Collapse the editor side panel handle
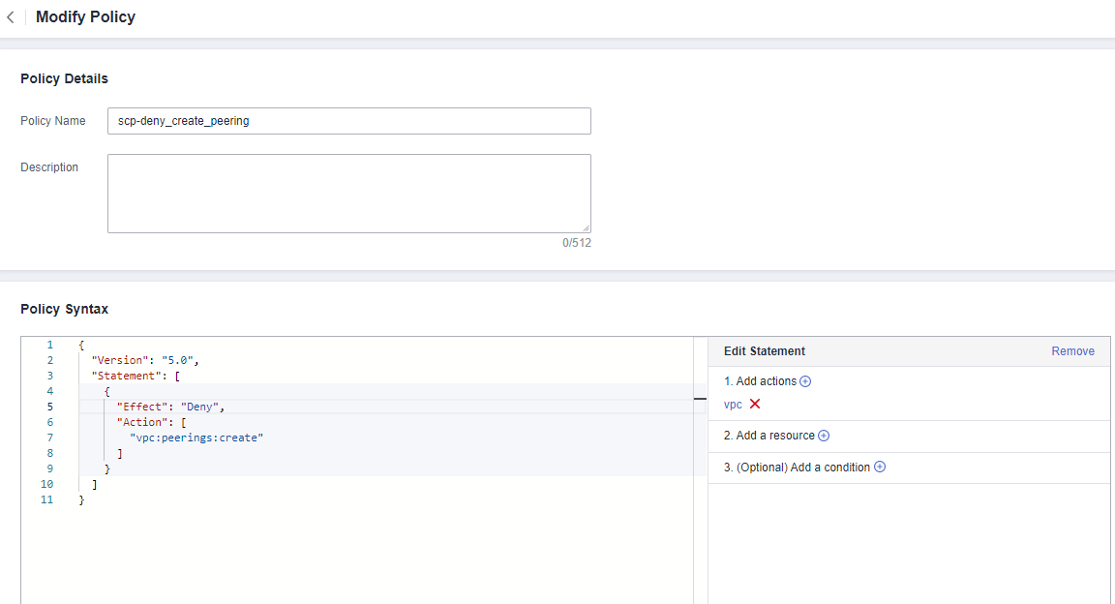Image resolution: width=1115 pixels, height=604 pixels. tap(701, 399)
